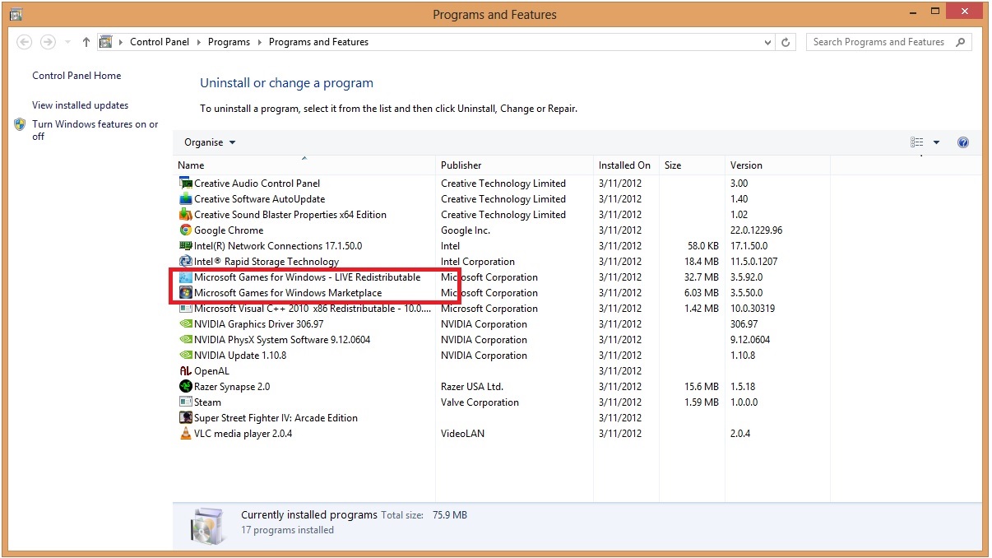Viewport: 992px width, 558px height.
Task: Open Turn Windows features on or off
Action: point(95,130)
